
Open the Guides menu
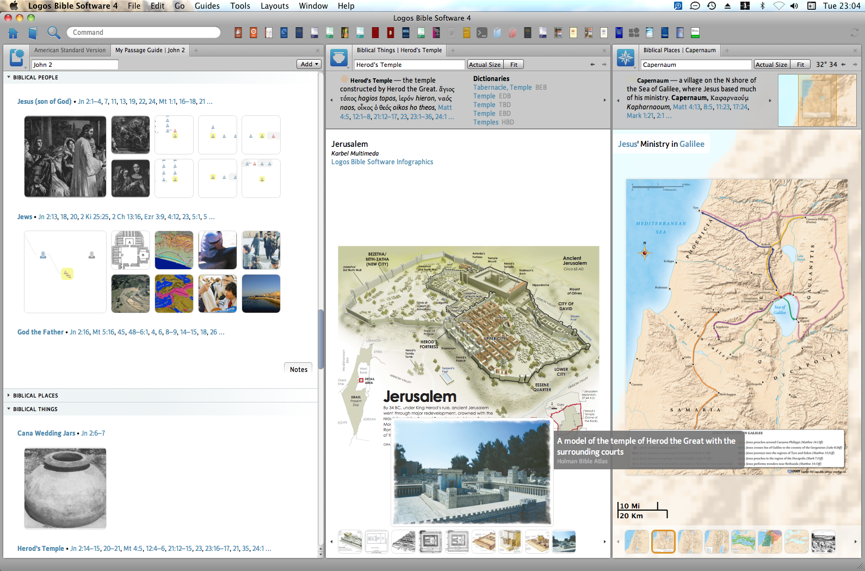point(207,6)
